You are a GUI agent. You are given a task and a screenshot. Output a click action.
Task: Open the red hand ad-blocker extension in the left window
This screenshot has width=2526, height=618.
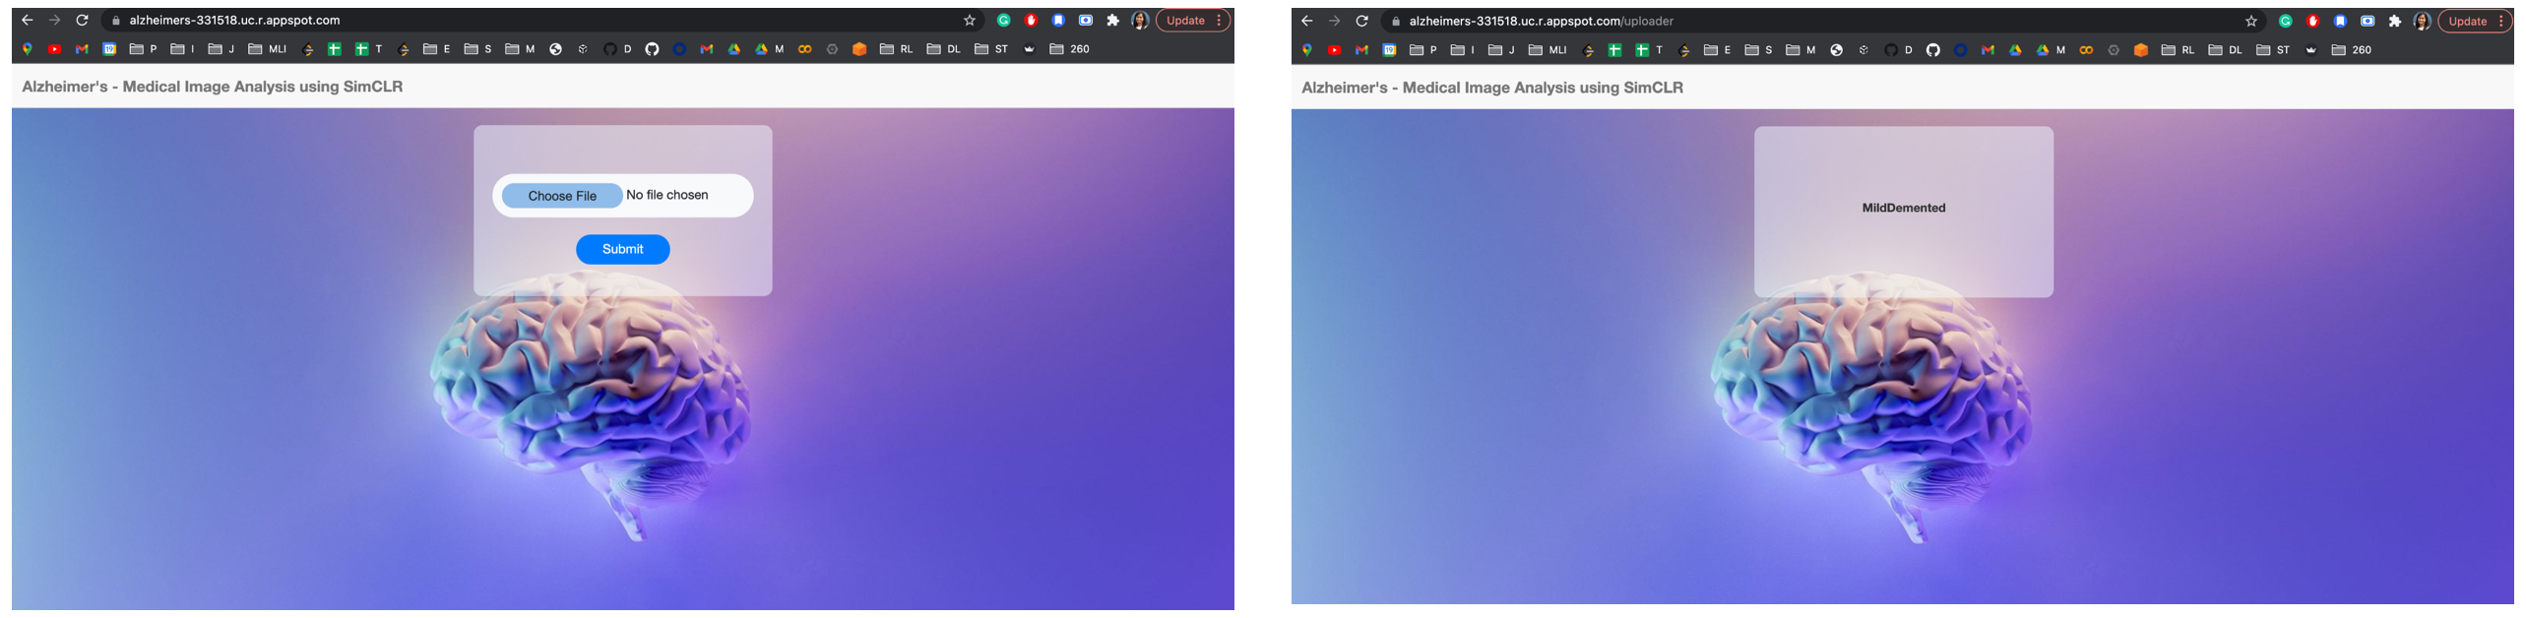[1031, 21]
